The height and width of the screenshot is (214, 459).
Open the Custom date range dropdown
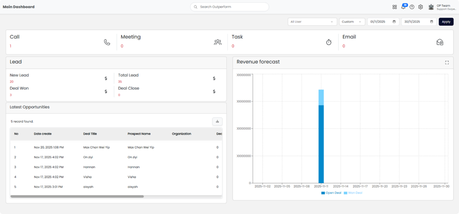point(352,21)
